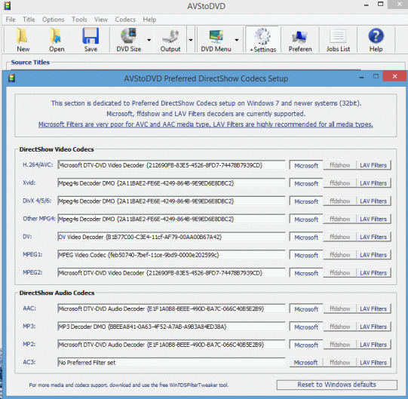Choose ffdshow for AC3
408x399 pixels.
340,363
